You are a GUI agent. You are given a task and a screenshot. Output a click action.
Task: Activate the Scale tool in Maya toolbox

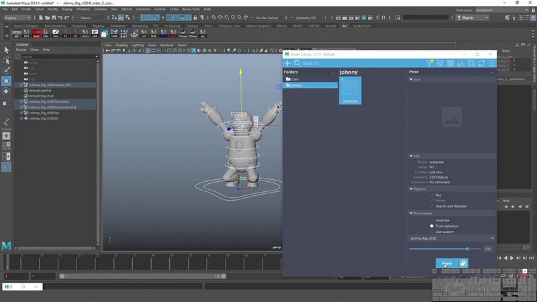(6, 102)
